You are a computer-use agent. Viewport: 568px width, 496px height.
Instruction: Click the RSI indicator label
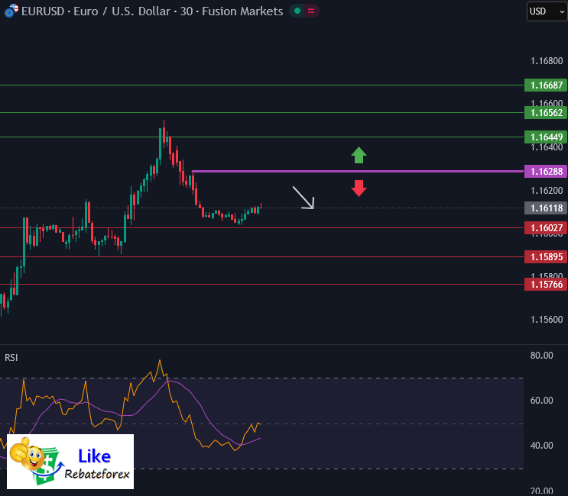point(11,358)
